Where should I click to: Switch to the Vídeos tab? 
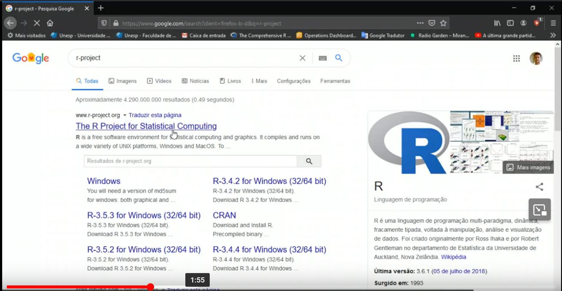click(159, 81)
